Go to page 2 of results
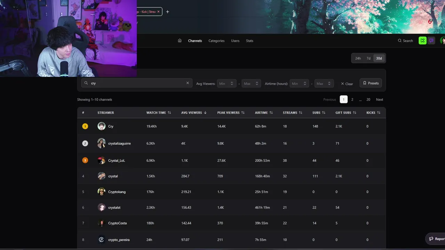 point(352,99)
